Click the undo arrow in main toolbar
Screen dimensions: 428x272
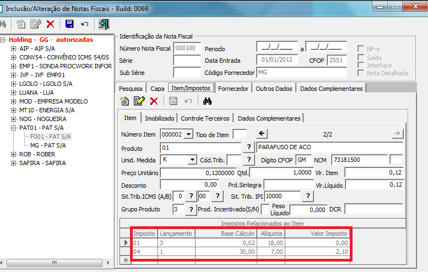84,24
